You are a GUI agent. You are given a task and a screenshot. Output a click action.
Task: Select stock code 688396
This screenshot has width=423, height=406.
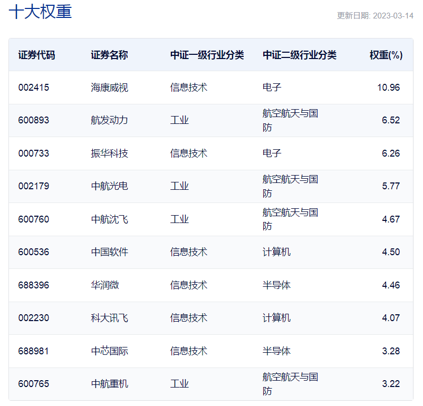click(34, 285)
